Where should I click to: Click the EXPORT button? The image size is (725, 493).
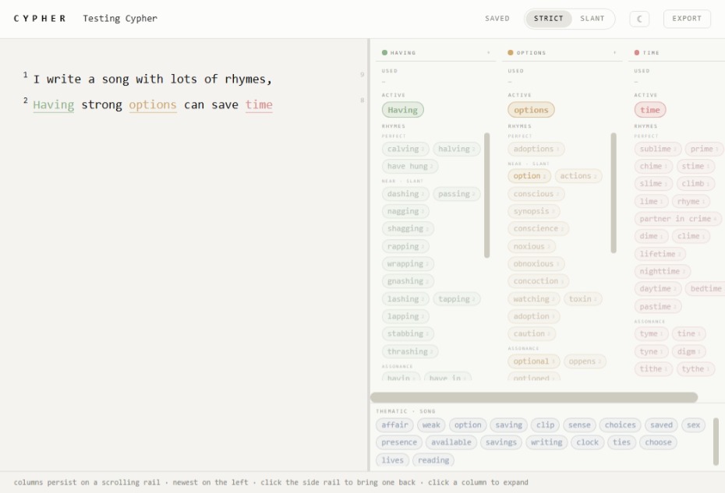687,19
